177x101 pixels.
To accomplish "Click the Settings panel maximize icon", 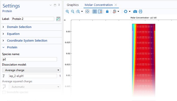I will coord(55,5).
